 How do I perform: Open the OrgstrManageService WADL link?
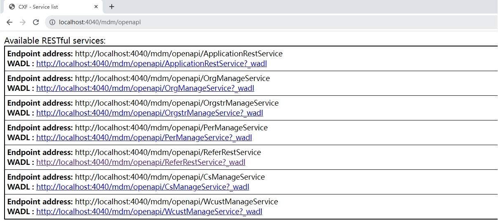(x=150, y=113)
